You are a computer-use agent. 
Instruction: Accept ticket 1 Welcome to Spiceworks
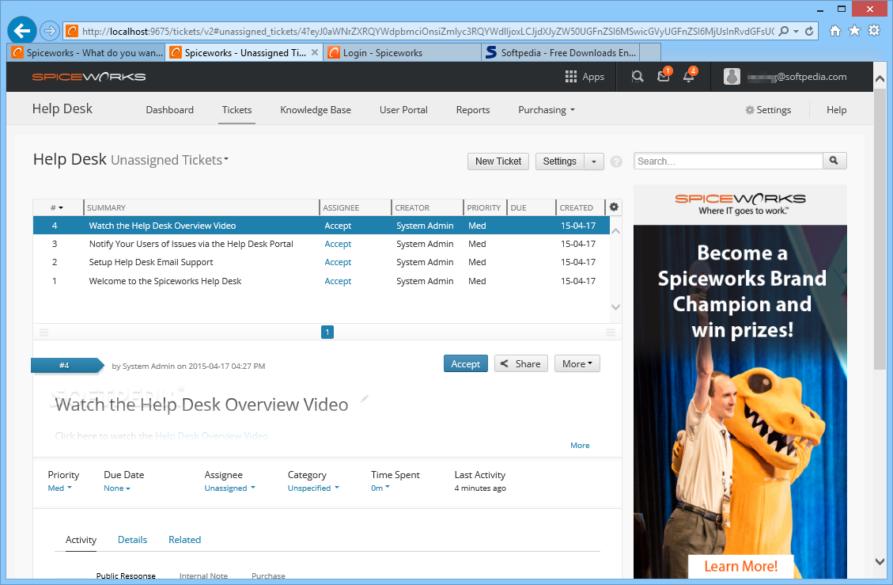[338, 281]
